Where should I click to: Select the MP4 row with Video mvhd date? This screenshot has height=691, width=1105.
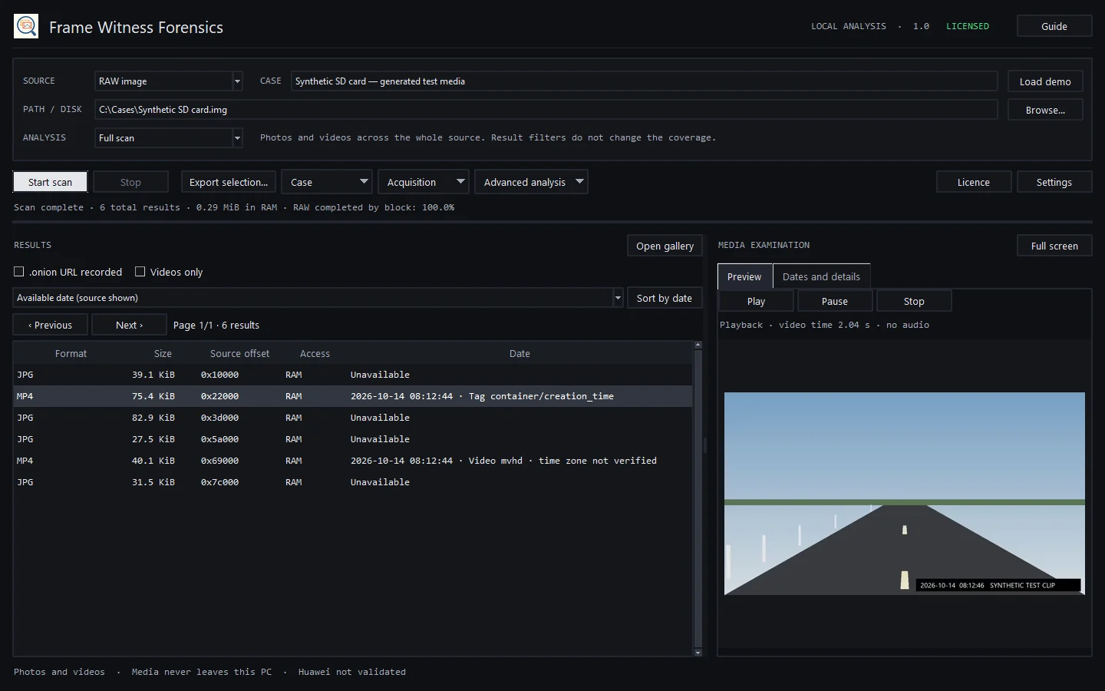353,461
